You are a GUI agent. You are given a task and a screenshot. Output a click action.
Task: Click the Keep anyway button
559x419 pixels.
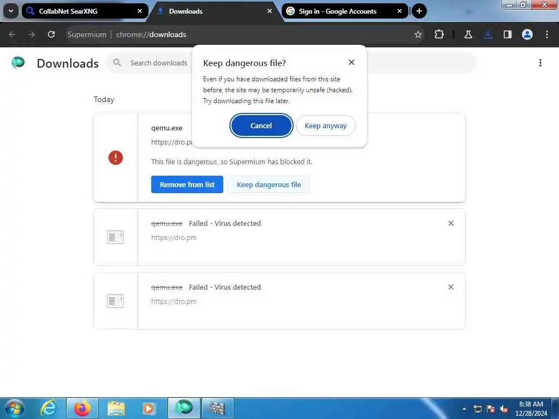(325, 125)
